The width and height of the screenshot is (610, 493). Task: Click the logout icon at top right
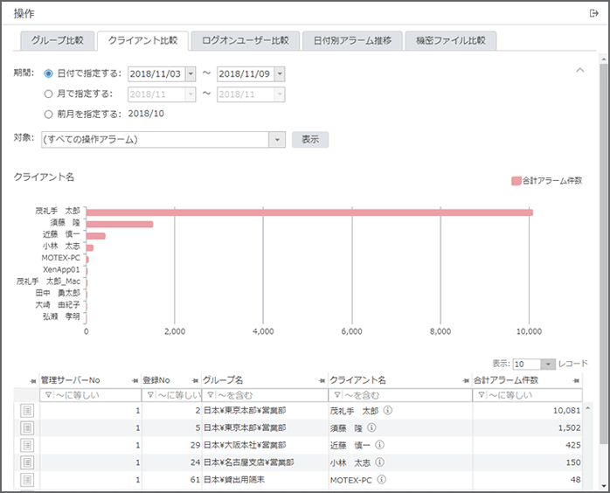pyautogui.click(x=593, y=14)
